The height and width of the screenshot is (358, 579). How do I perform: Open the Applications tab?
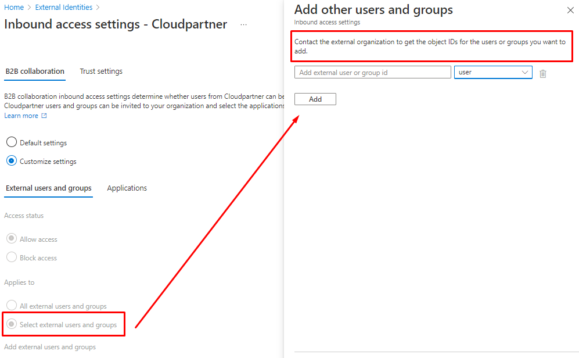click(x=127, y=188)
